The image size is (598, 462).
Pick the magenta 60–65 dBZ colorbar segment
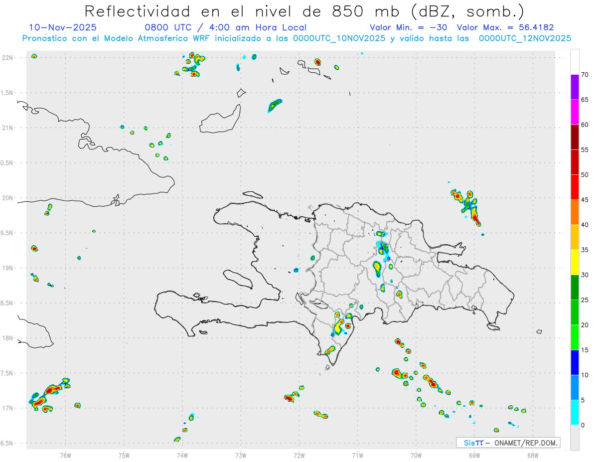575,112
